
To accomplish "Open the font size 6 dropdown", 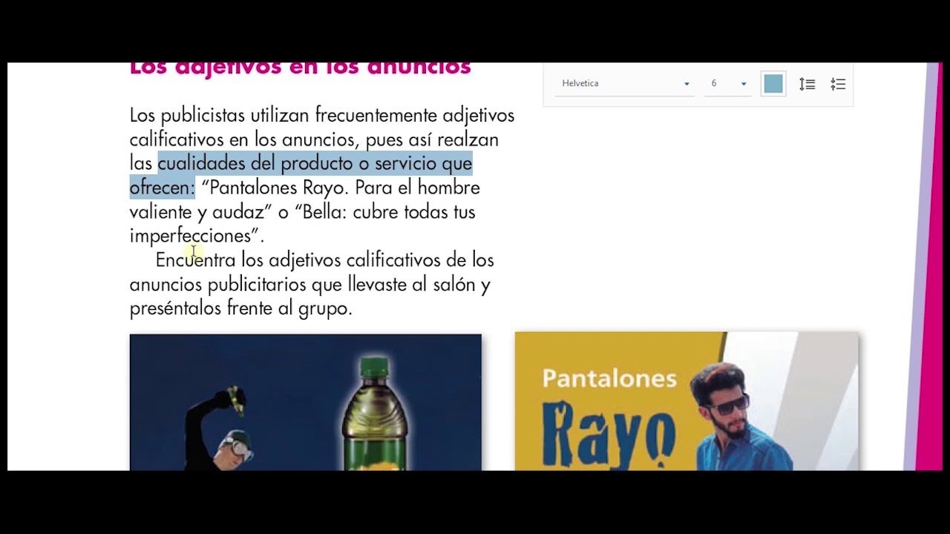I will 728,84.
